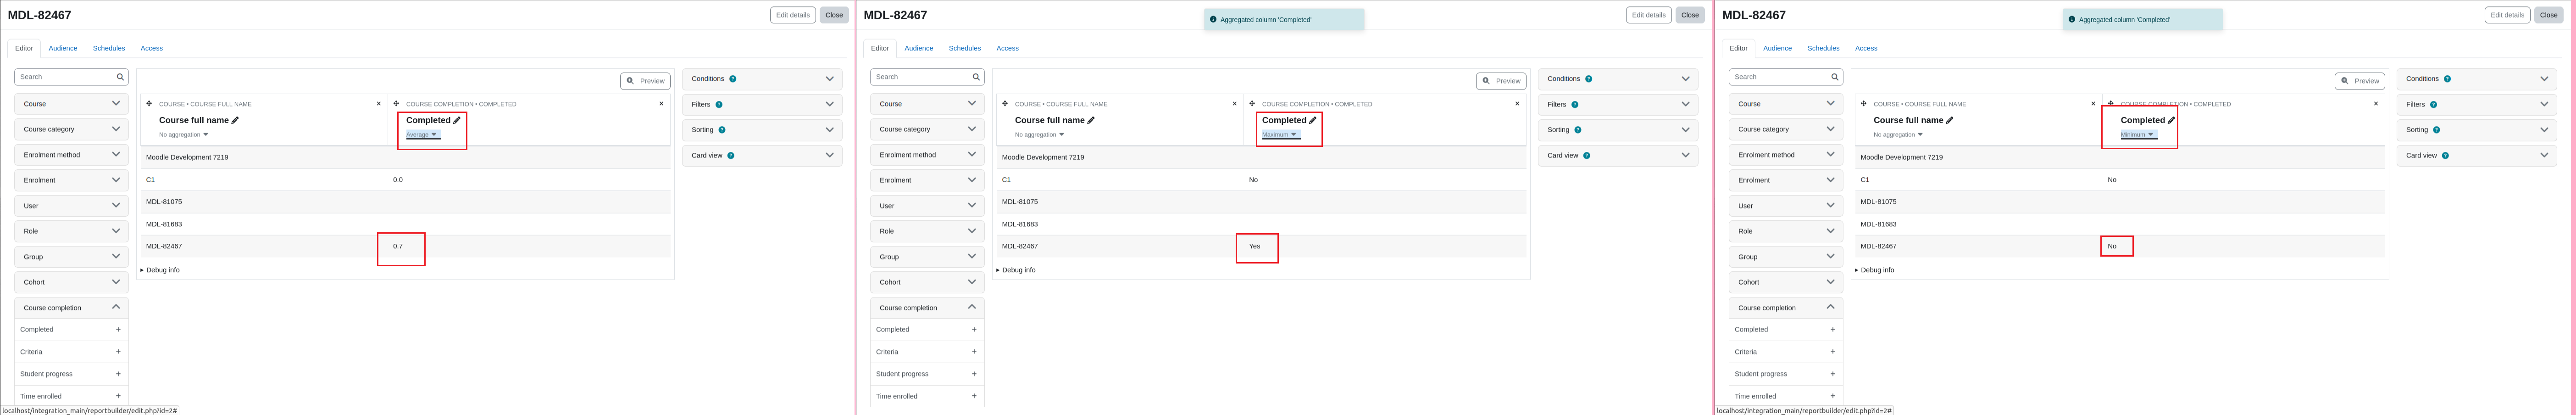Image resolution: width=2576 pixels, height=415 pixels.
Task: Click Close button in the Average-aggregation screenshot
Action: (834, 15)
